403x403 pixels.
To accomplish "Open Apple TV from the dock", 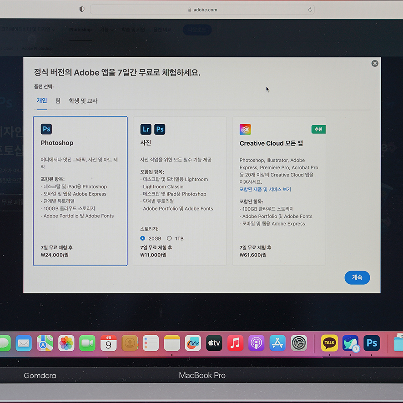I will tap(214, 343).
